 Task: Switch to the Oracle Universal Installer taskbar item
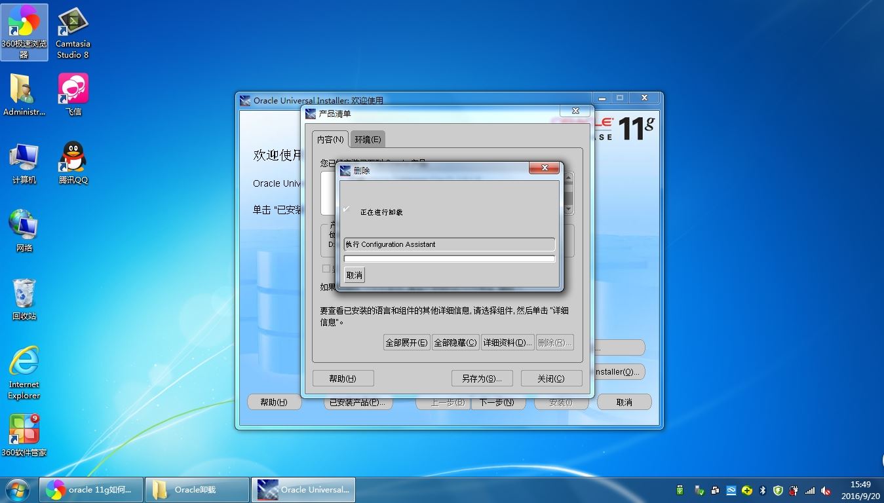click(303, 490)
